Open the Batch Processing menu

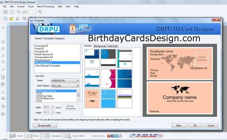[46, 6]
